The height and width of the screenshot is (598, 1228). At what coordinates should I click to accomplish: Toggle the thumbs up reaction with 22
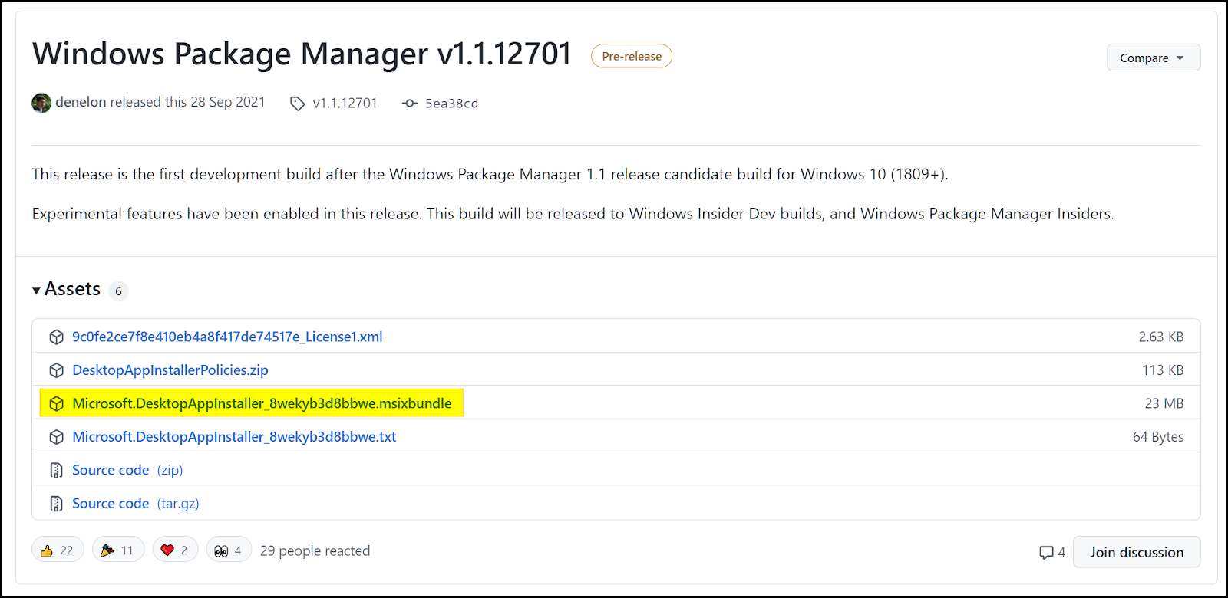(x=58, y=550)
